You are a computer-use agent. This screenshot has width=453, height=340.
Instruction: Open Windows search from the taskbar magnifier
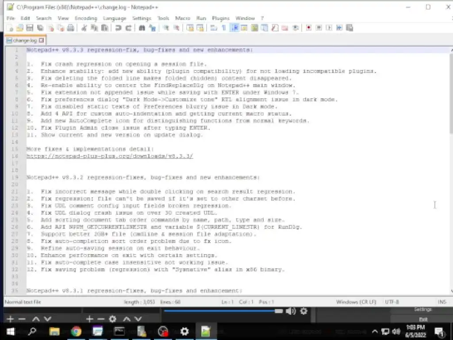point(32,331)
